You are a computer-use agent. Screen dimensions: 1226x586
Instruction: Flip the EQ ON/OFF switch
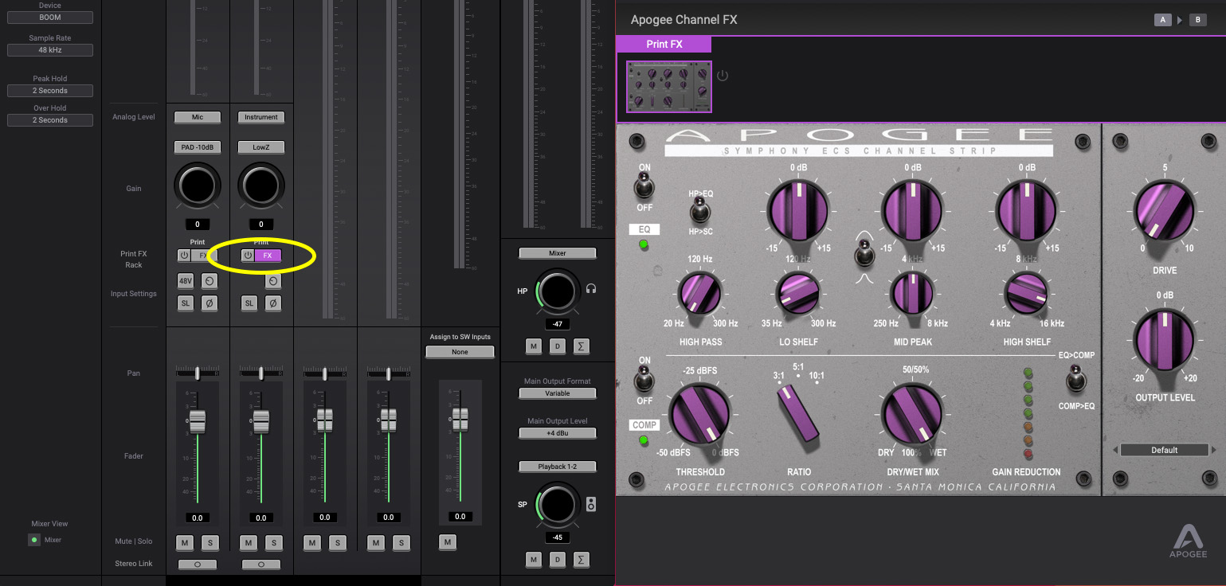(644, 187)
